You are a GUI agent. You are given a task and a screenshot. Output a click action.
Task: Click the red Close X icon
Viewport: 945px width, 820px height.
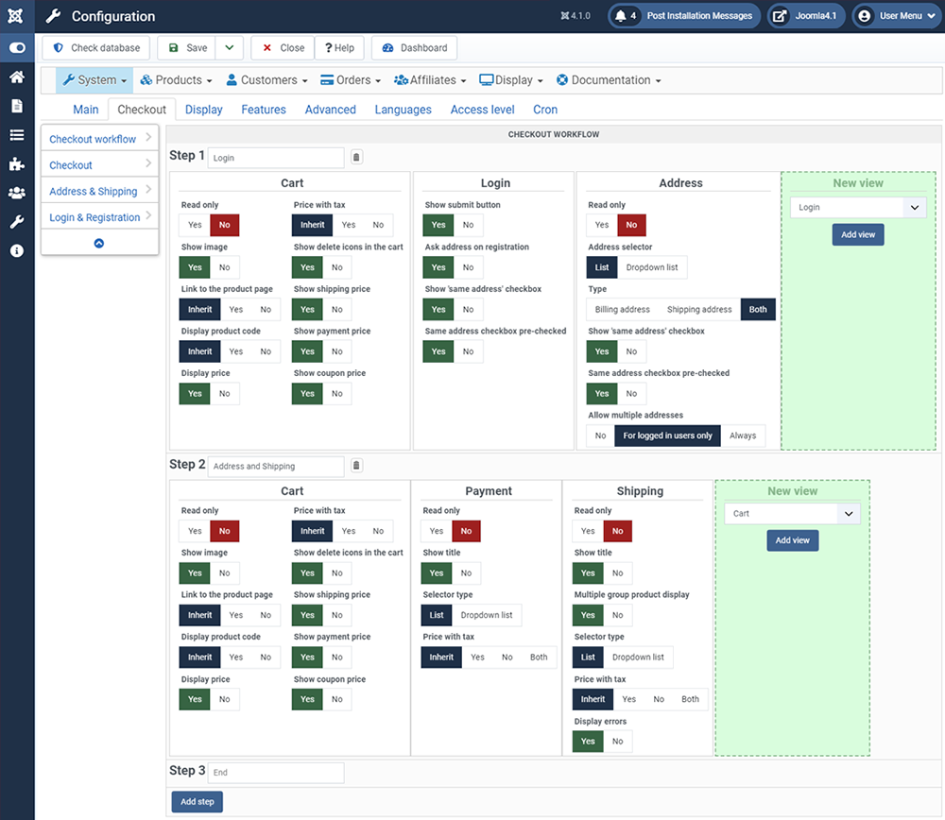click(x=267, y=47)
